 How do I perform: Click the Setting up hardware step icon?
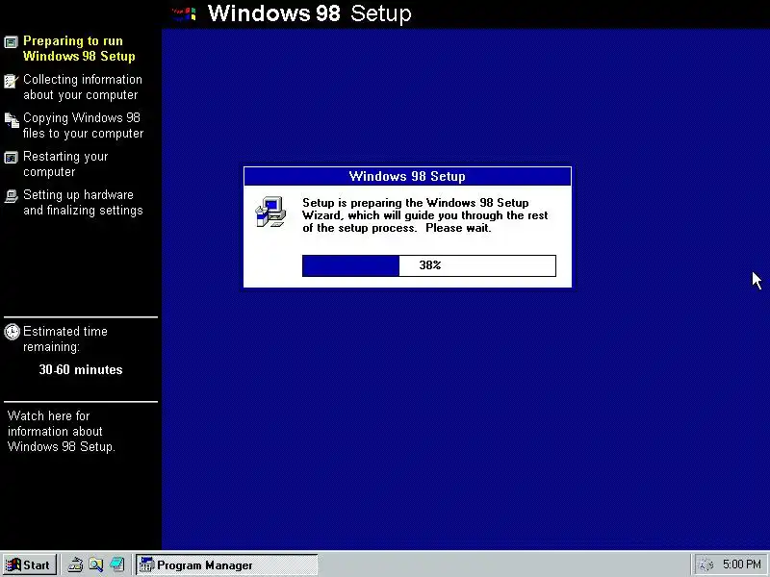pyautogui.click(x=11, y=196)
